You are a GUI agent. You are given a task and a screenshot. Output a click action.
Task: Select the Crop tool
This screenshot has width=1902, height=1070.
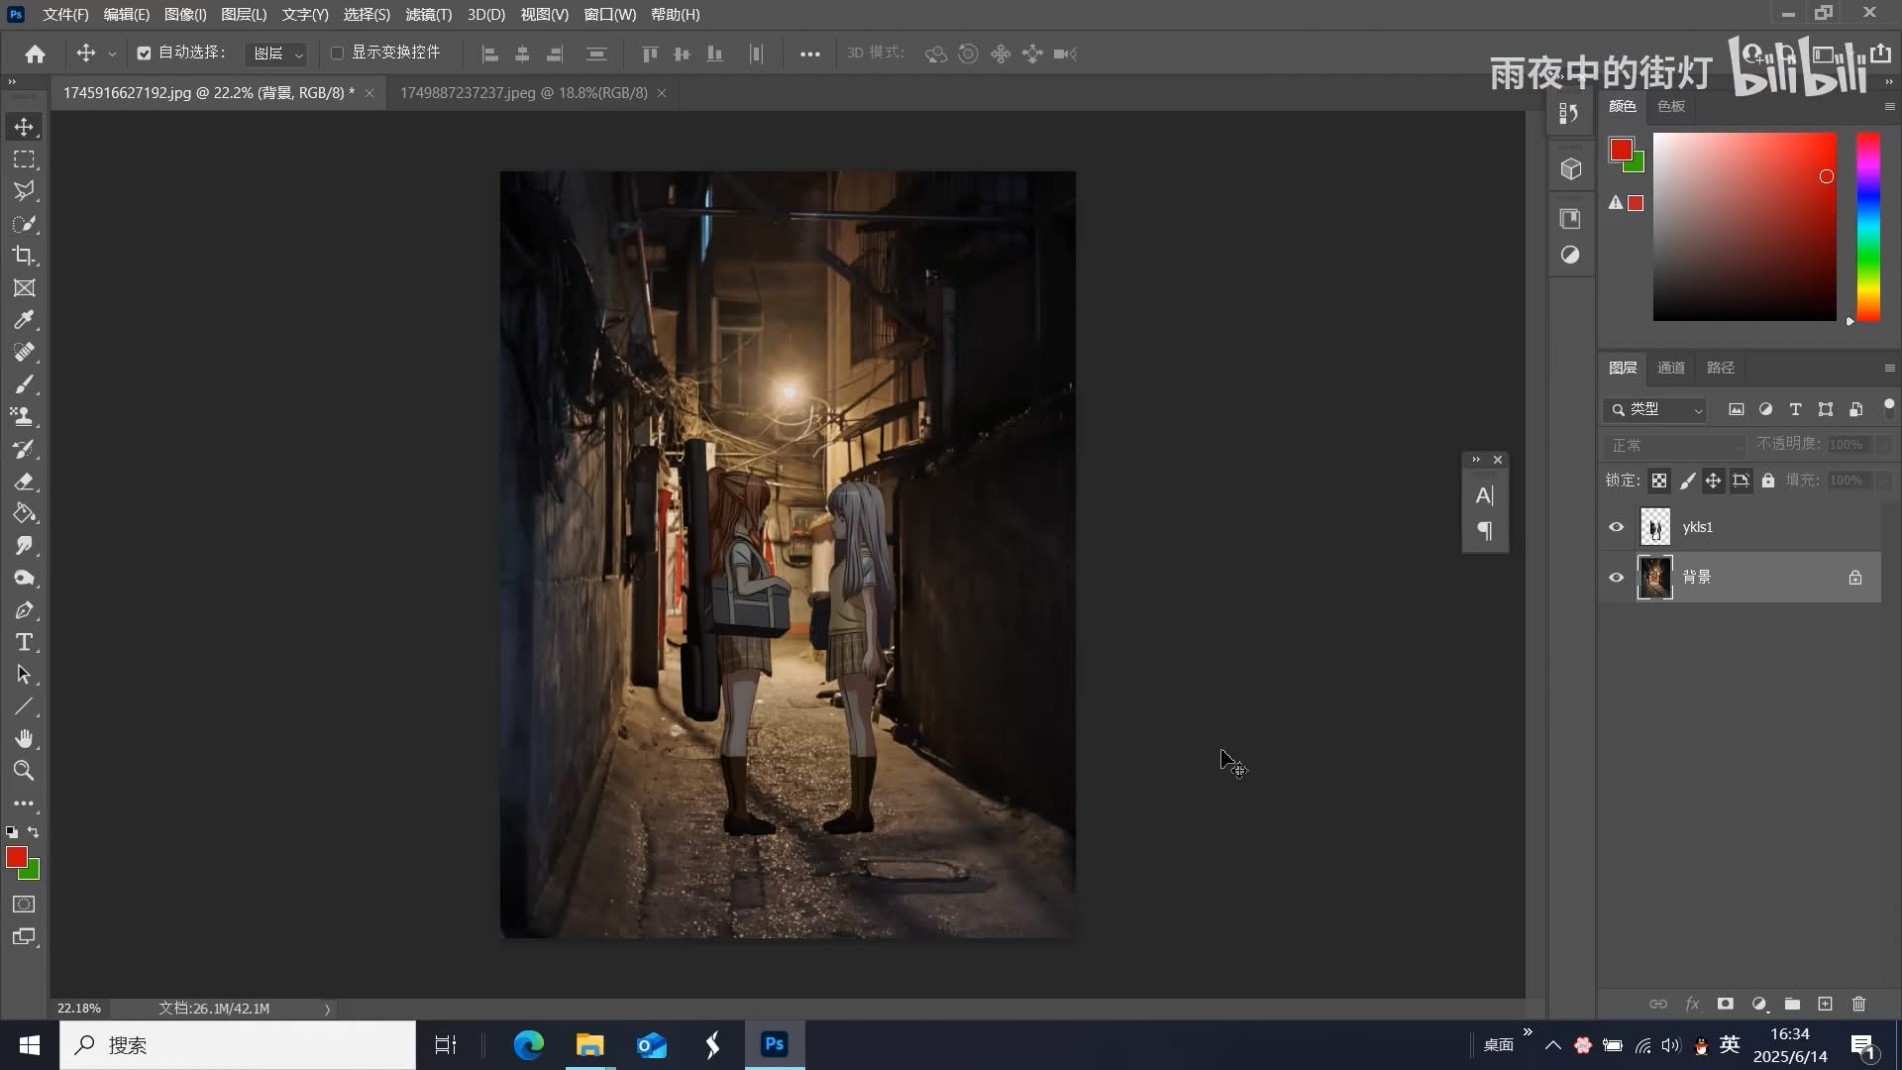24,256
